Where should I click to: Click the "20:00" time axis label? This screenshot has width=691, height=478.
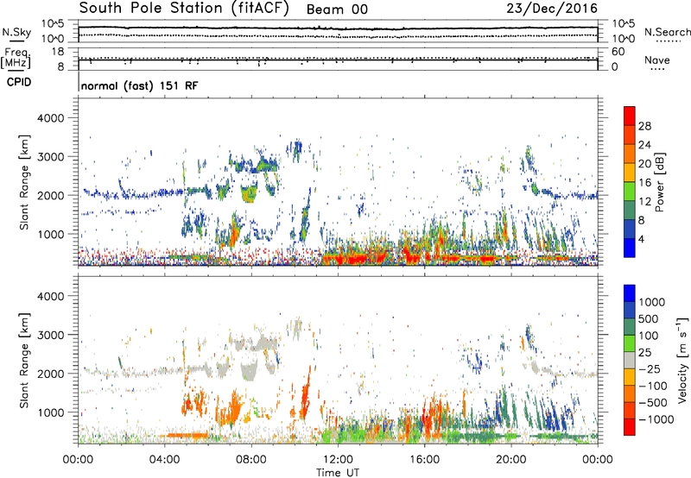pos(511,460)
